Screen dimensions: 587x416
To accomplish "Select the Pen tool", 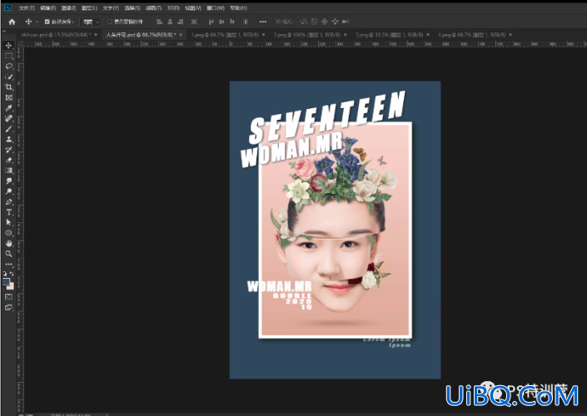I will coord(8,202).
